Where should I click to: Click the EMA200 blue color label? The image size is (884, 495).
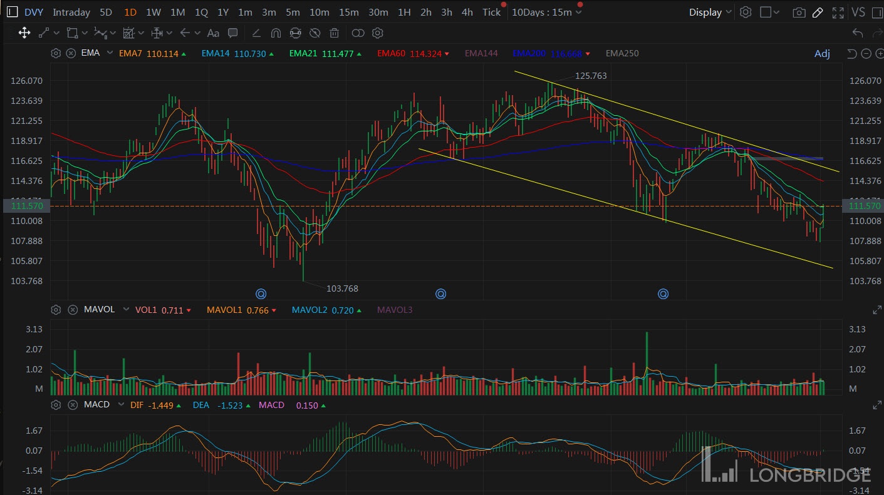click(x=529, y=53)
